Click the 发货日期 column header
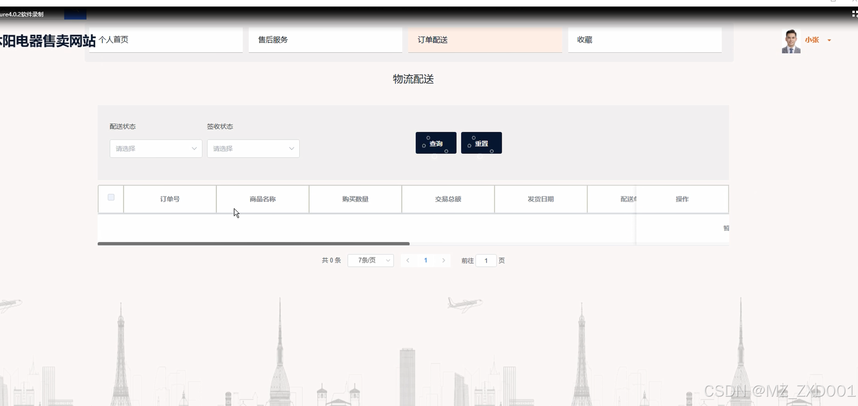The height and width of the screenshot is (406, 858). click(x=541, y=199)
